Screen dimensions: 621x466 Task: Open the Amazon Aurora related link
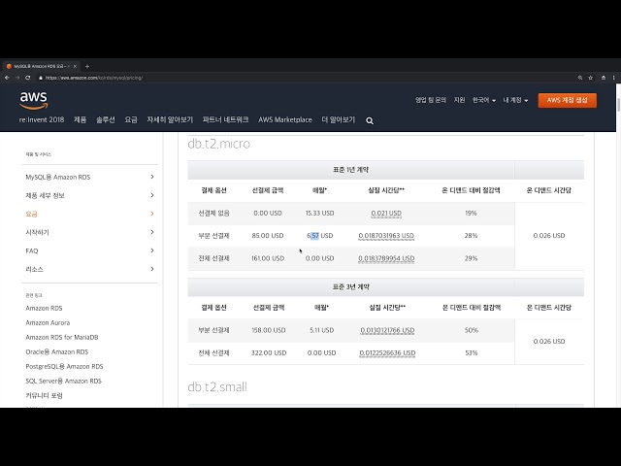coord(48,322)
